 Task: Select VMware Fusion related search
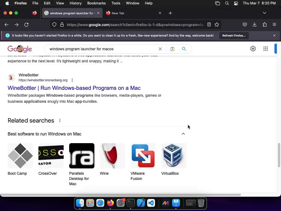click(143, 162)
